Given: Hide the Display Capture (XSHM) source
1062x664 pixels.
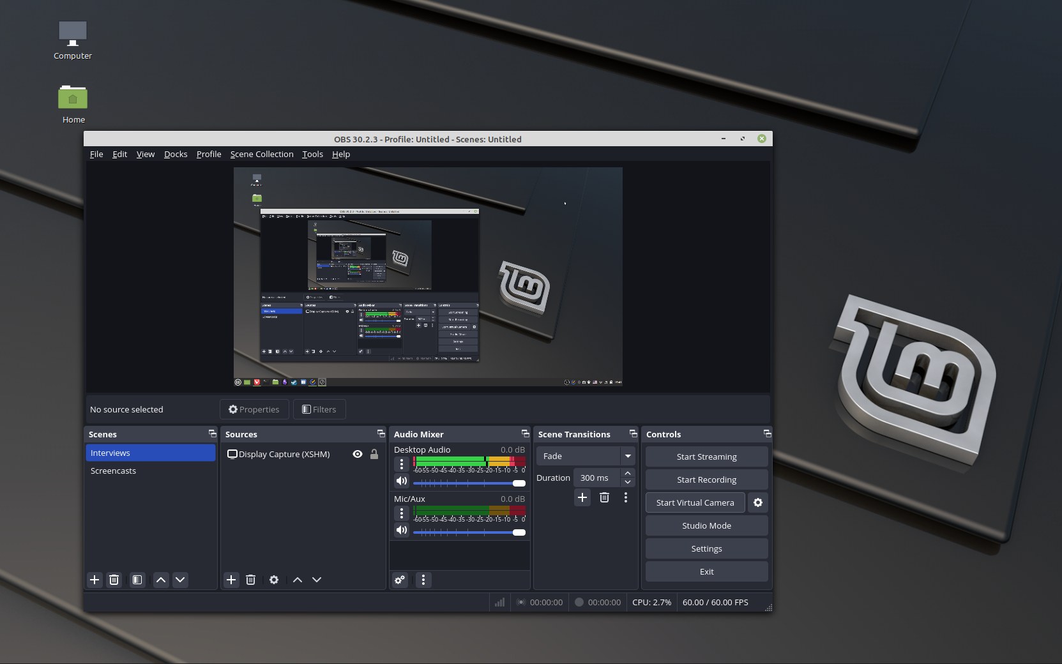Looking at the screenshot, I should (x=357, y=454).
